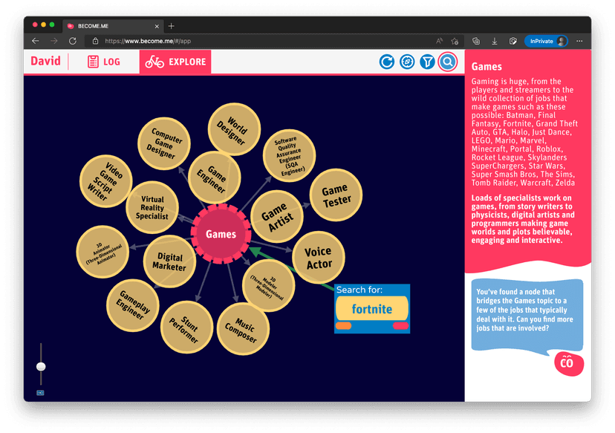The image size is (615, 433).
Task: Reload page with browser refresh button
Action: pyautogui.click(x=73, y=41)
